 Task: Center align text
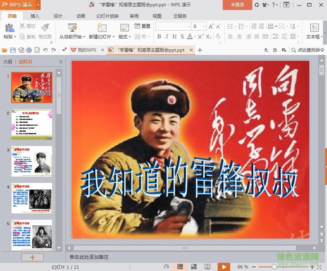[x=240, y=37]
